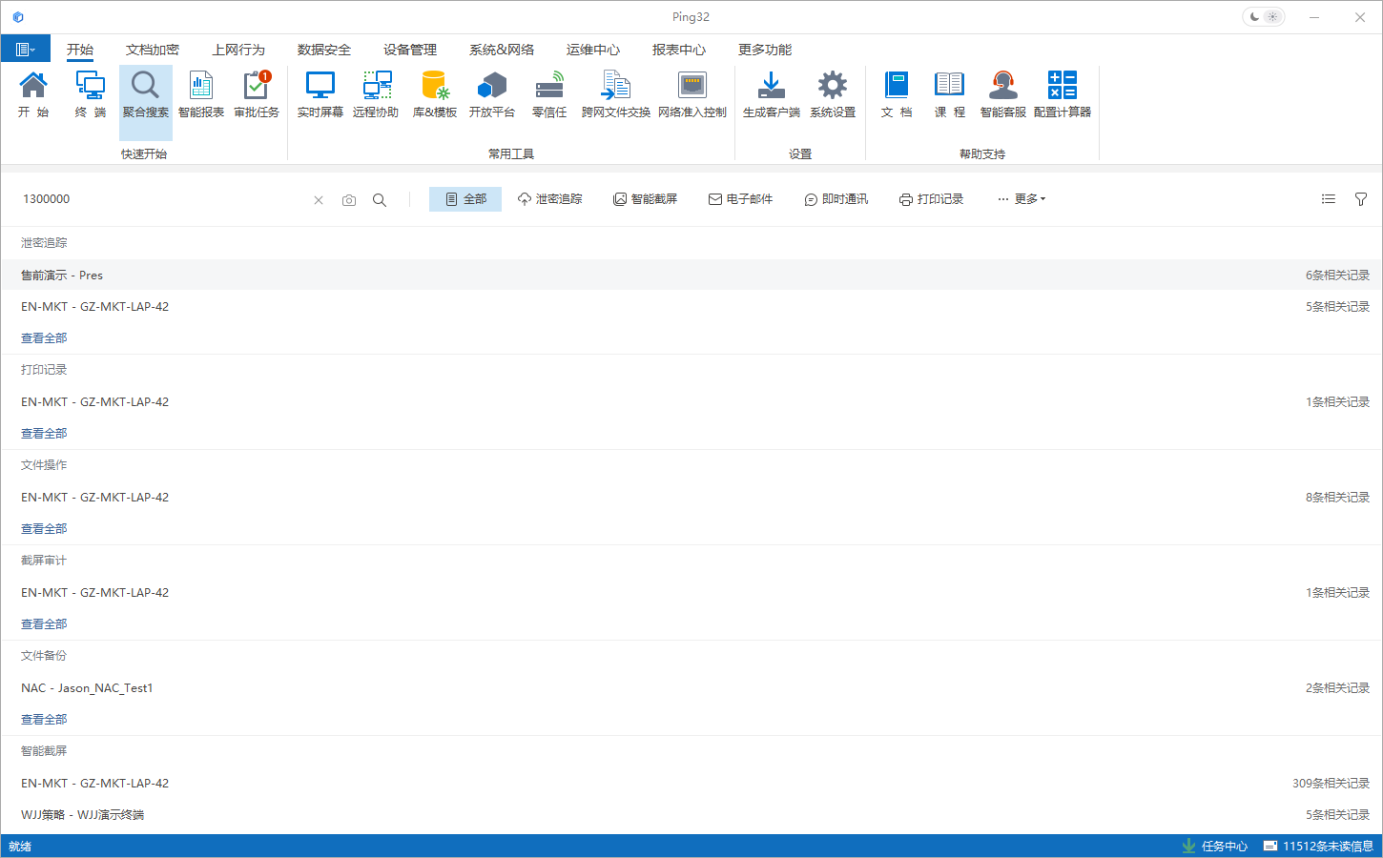This screenshot has width=1383, height=858.
Task: Switch the results list view mode
Action: pos(1329,199)
